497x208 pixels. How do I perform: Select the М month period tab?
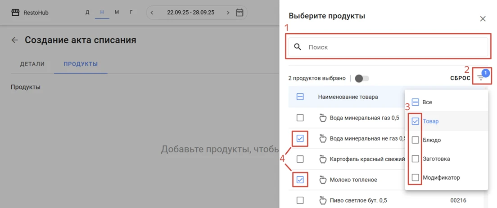click(117, 12)
